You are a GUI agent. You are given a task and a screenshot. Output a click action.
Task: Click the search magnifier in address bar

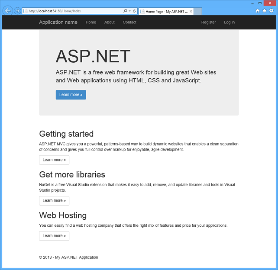pos(125,11)
